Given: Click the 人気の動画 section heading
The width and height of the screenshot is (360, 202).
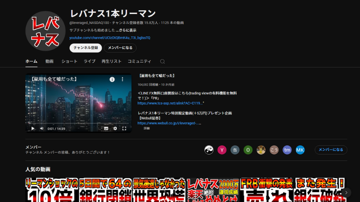Looking at the screenshot, I should (38, 169).
